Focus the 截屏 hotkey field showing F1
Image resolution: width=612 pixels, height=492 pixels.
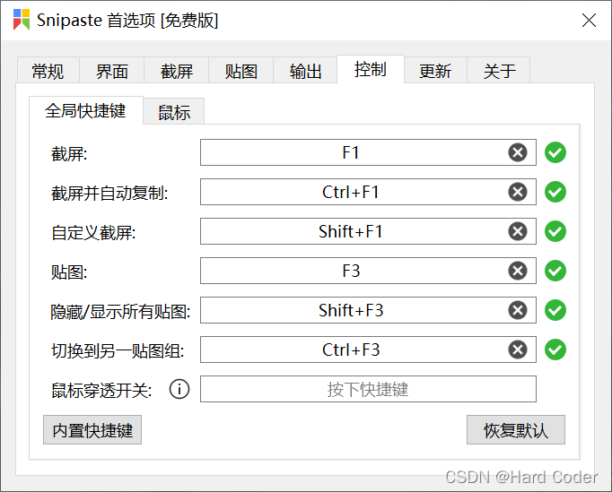tap(368, 152)
